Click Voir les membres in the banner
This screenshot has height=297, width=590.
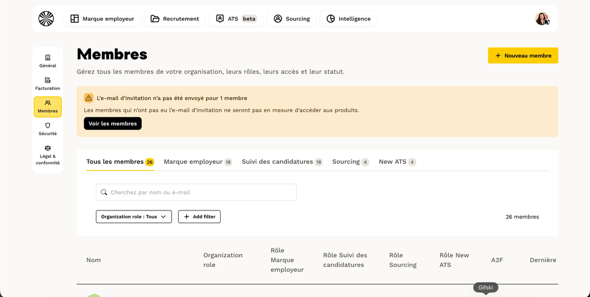[113, 123]
